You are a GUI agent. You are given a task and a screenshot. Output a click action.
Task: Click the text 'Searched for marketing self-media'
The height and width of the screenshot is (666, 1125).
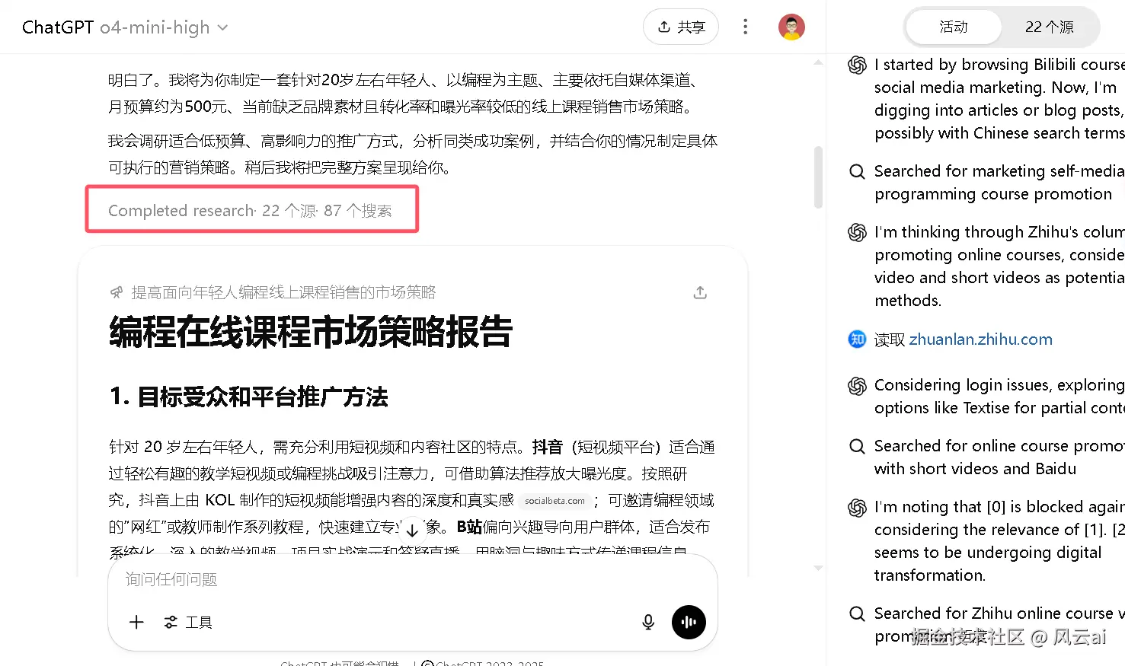(x=999, y=171)
